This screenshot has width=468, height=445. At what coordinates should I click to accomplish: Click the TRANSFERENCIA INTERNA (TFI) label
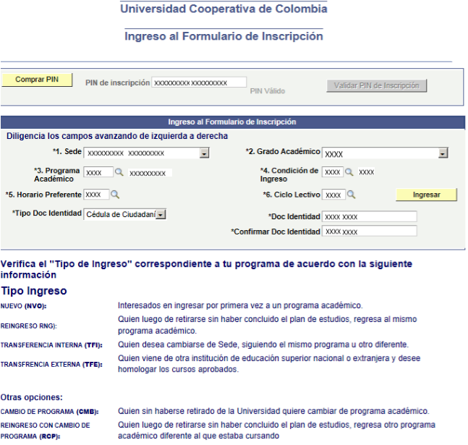click(x=51, y=345)
